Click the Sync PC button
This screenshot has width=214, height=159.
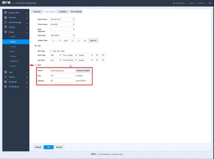pyautogui.click(x=93, y=41)
